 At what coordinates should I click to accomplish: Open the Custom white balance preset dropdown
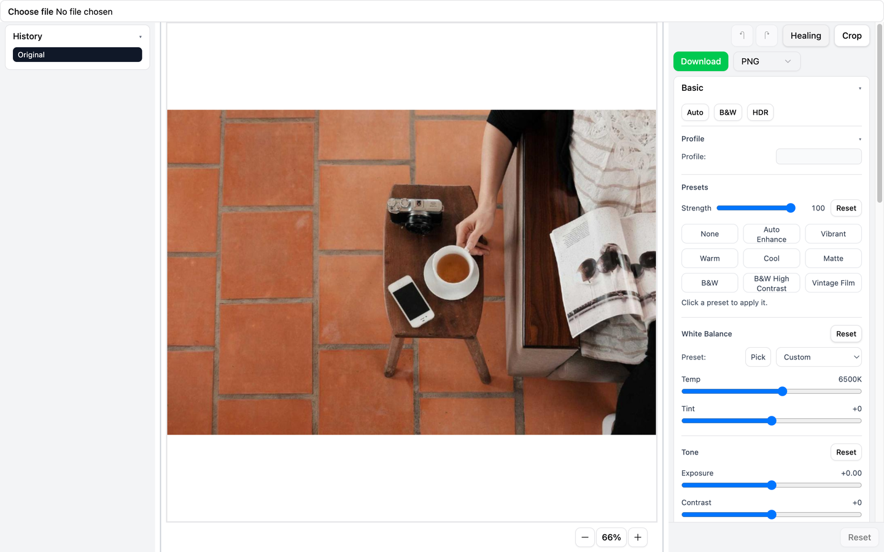(x=818, y=356)
